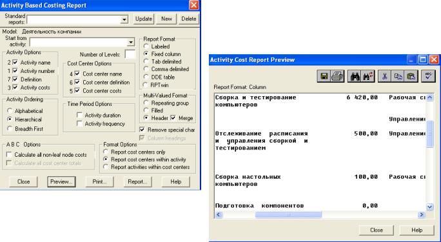Select the DDE table report format
The height and width of the screenshot is (242, 441).
[146, 77]
